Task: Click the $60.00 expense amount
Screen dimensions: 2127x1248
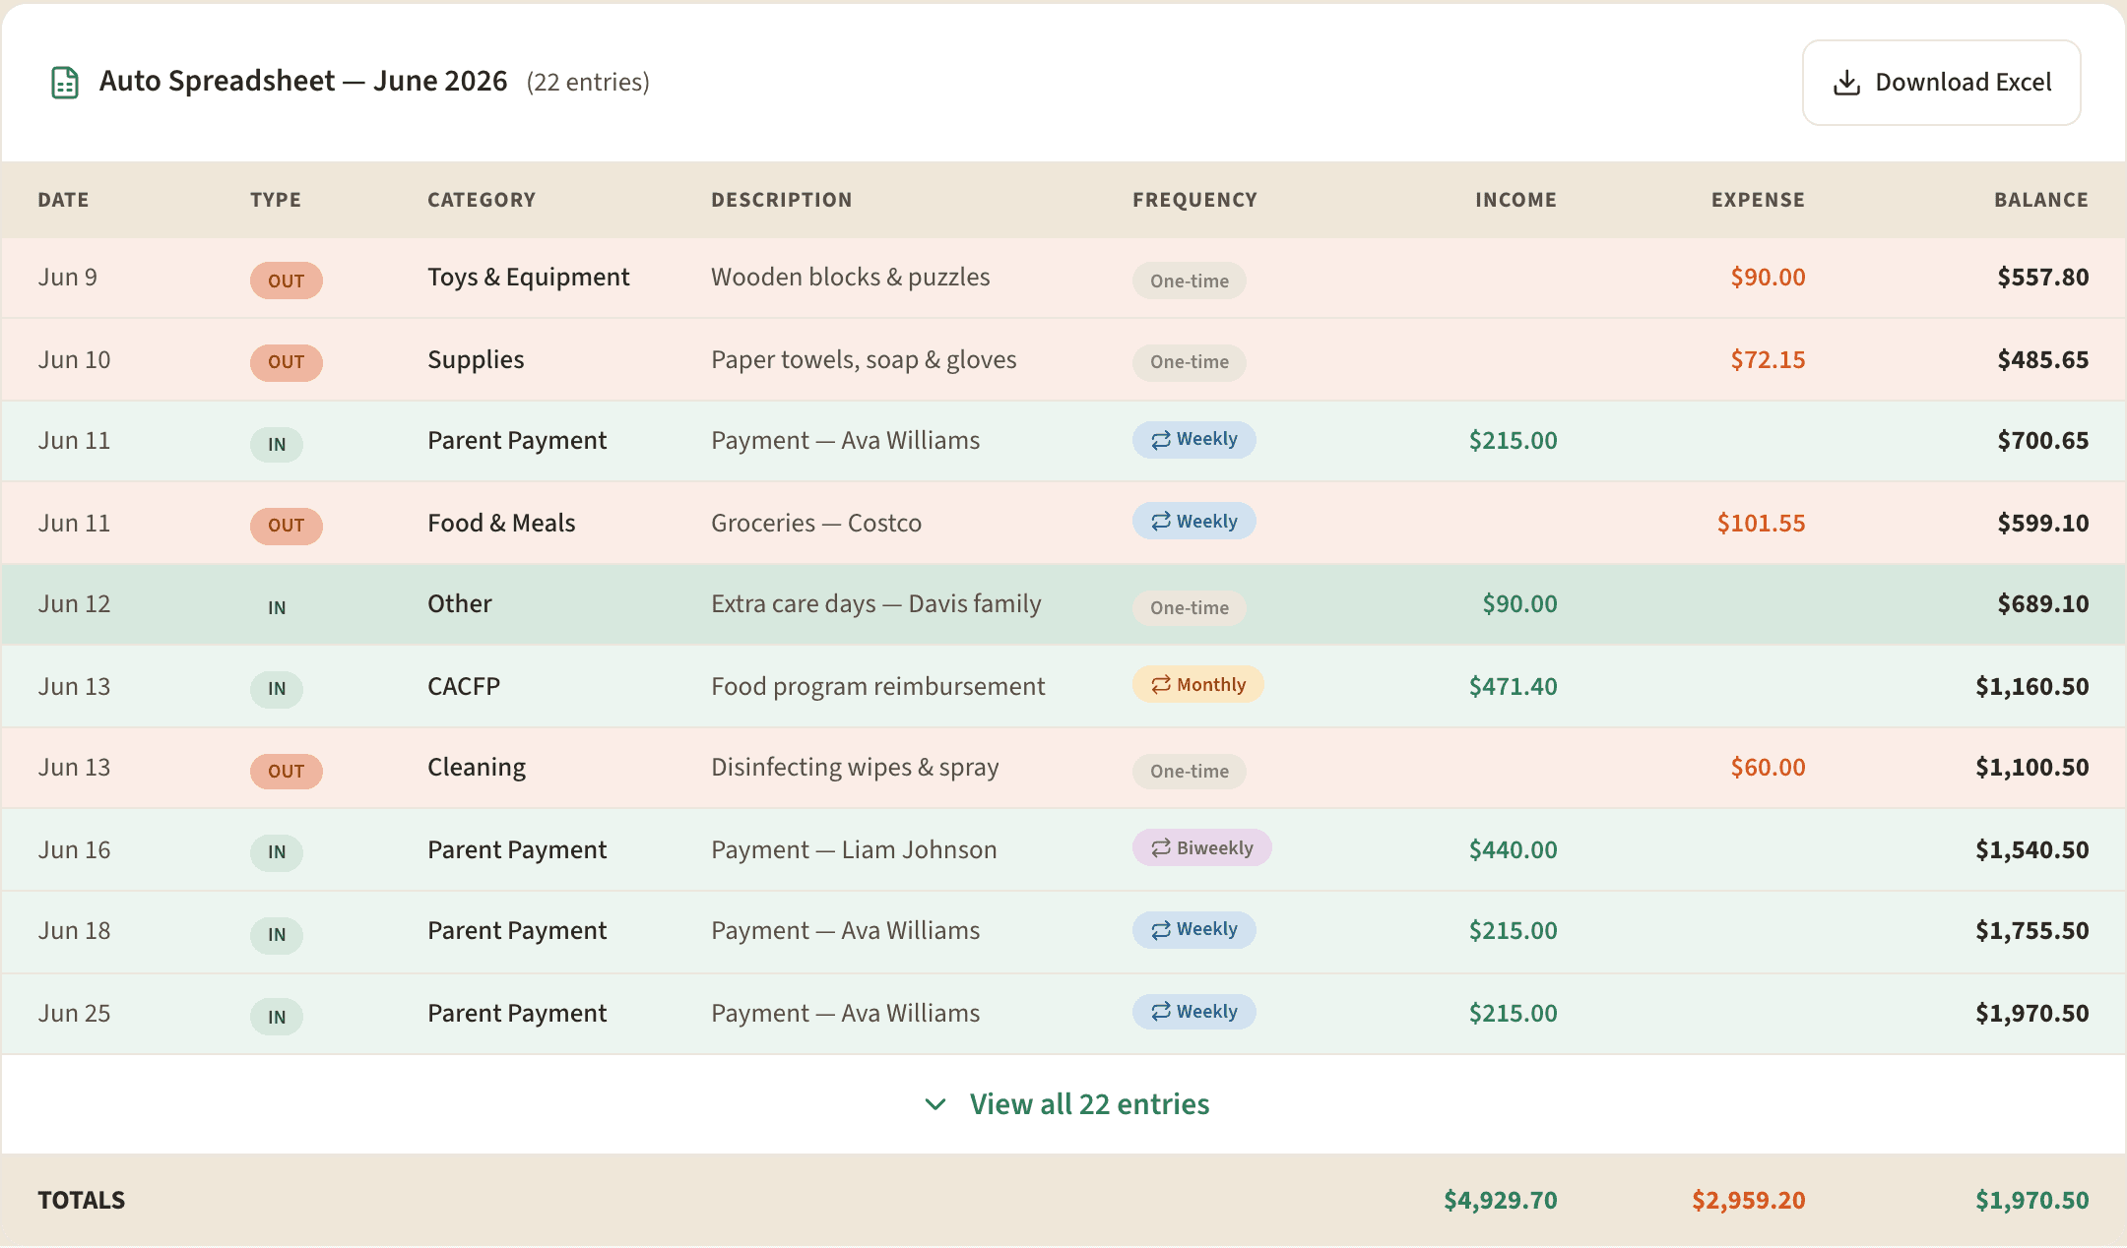Action: pyautogui.click(x=1768, y=768)
